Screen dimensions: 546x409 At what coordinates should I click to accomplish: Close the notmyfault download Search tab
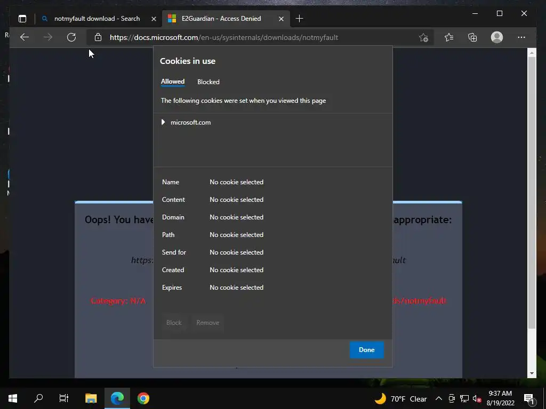coord(154,19)
